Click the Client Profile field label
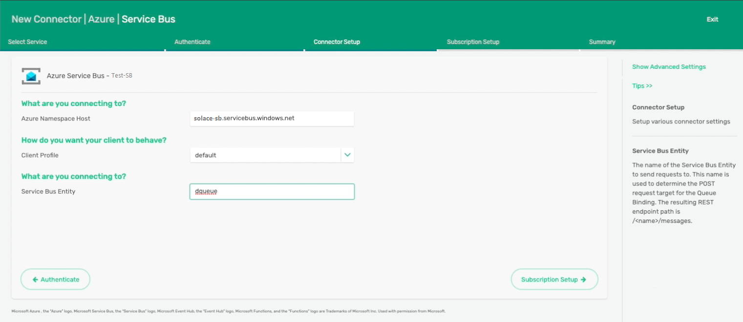Viewport: 743px width, 322px height. click(x=40, y=155)
